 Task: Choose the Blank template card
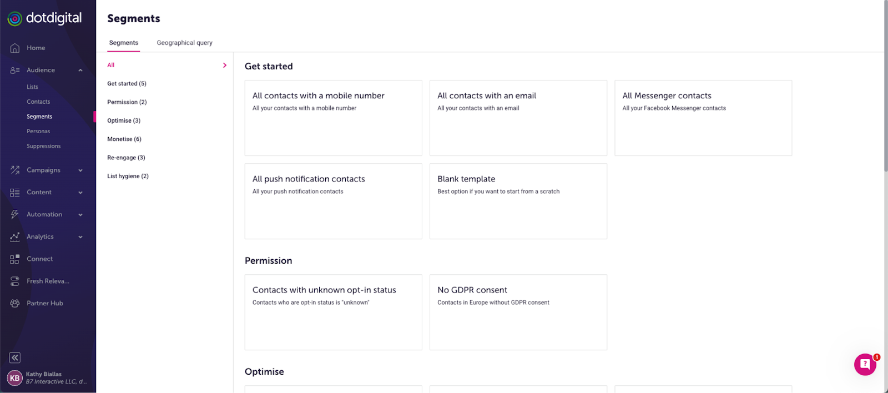click(x=518, y=201)
